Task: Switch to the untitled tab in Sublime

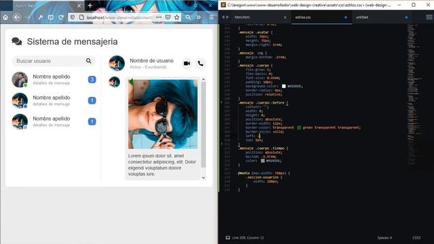Action: click(381, 17)
